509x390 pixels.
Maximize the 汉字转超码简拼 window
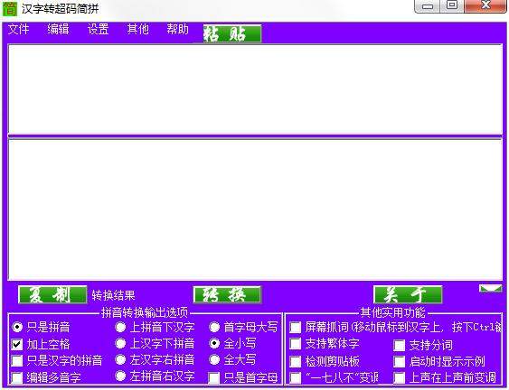pyautogui.click(x=452, y=5)
